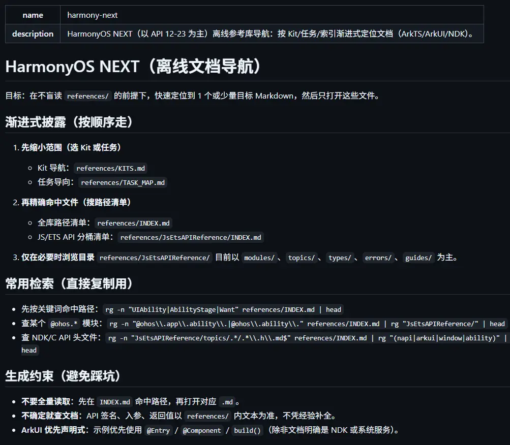
Task: Click the 'guides/' code tag
Action: click(x=418, y=258)
